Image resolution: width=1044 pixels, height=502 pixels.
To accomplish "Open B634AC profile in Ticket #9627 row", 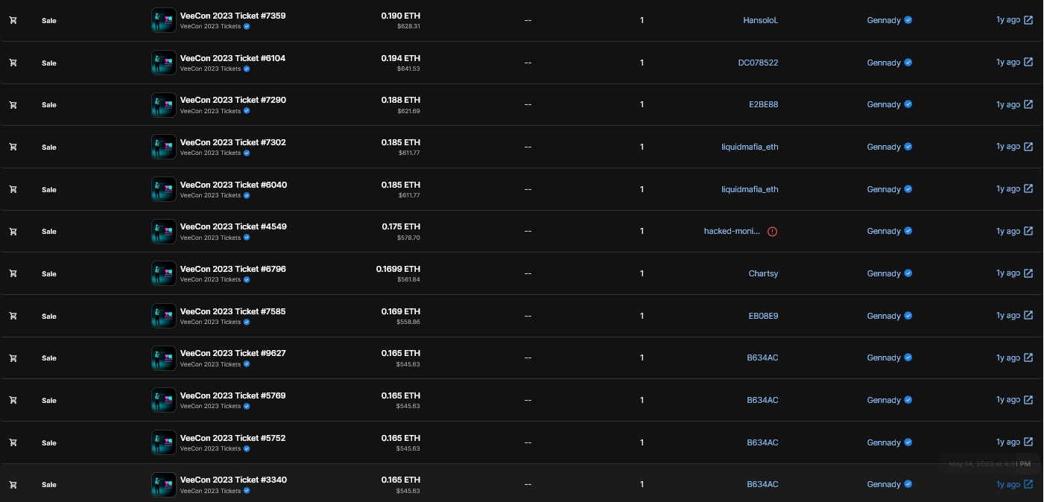I will [x=762, y=358].
